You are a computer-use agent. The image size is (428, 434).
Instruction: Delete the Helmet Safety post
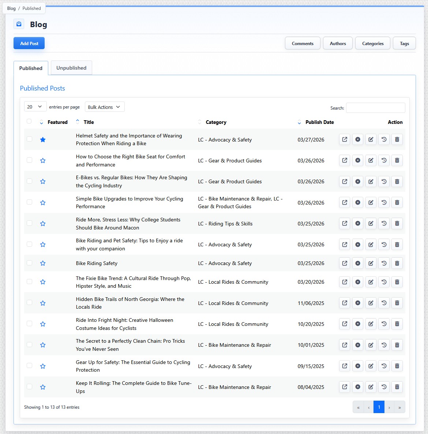click(397, 140)
